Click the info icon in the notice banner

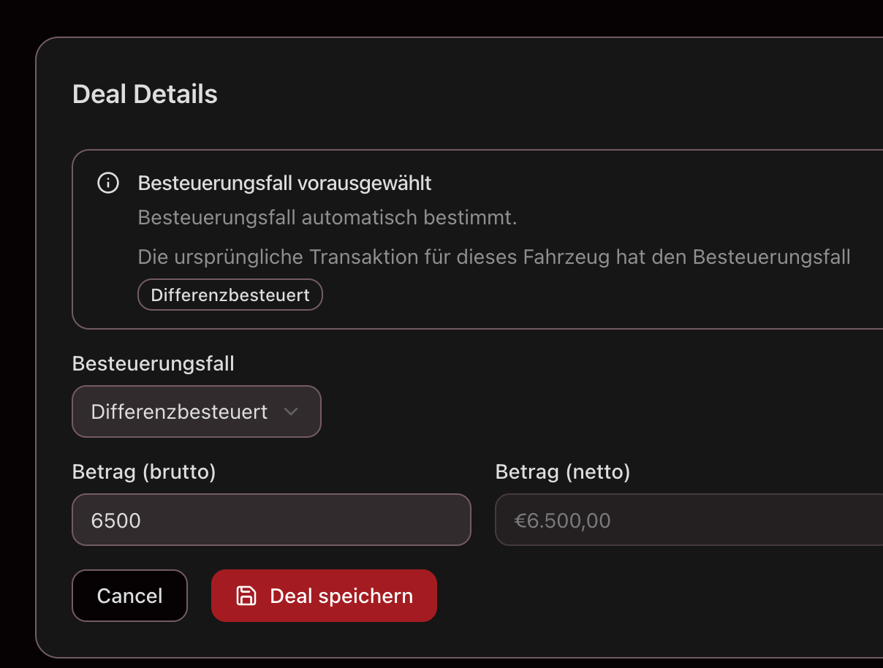[x=107, y=183]
